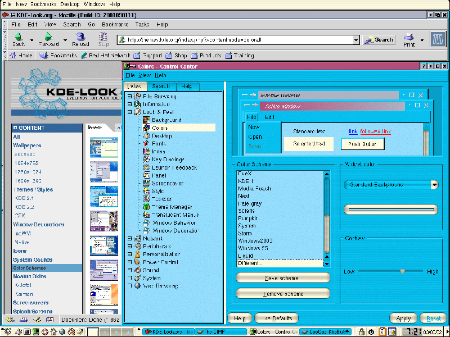This screenshot has width=450, height=337.
Task: Open Translucent Menus module icon
Action: click(x=146, y=215)
